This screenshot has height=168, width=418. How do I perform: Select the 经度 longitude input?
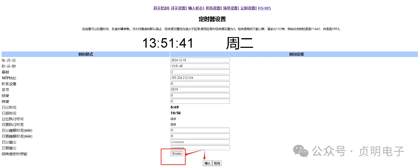pos(200,95)
